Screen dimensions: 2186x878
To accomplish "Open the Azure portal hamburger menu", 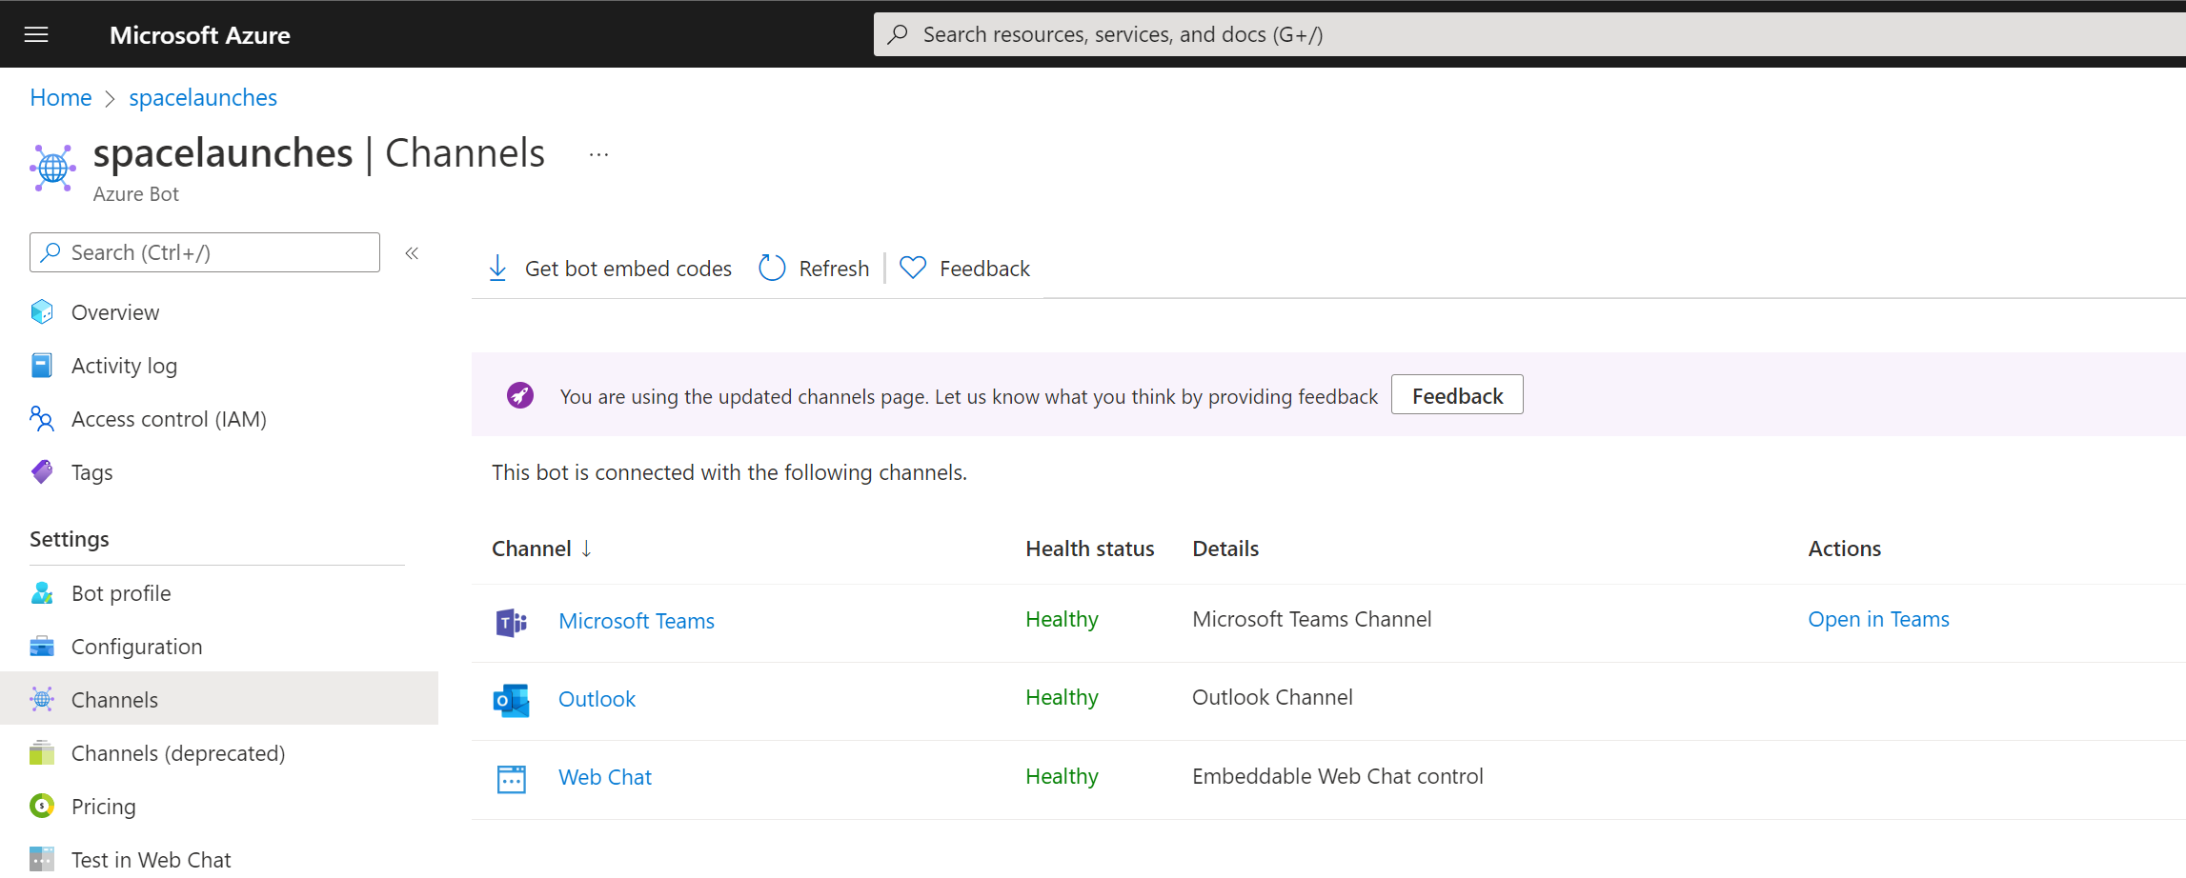I will (x=36, y=35).
